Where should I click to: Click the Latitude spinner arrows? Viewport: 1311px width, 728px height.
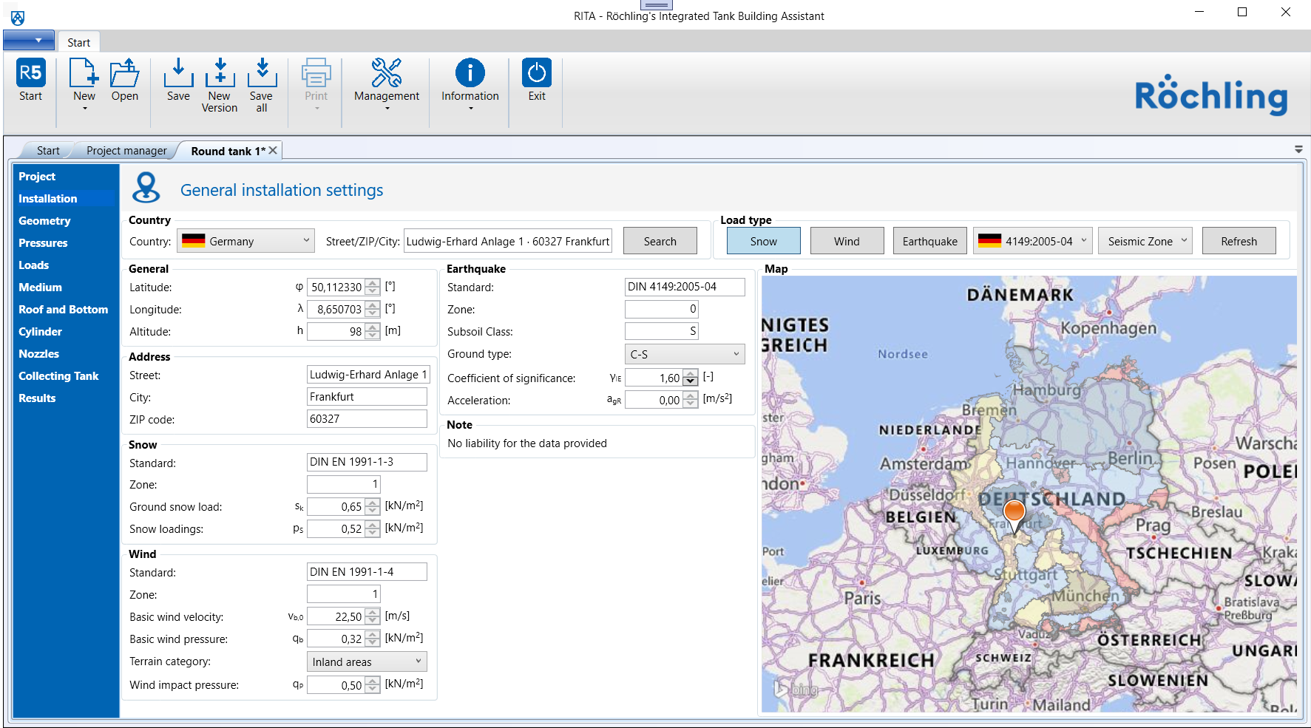[x=373, y=287]
